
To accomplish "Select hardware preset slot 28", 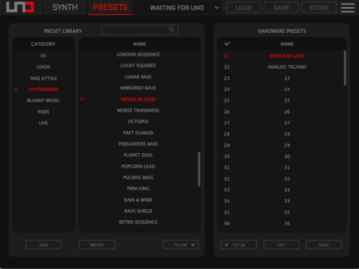I will point(280,134).
